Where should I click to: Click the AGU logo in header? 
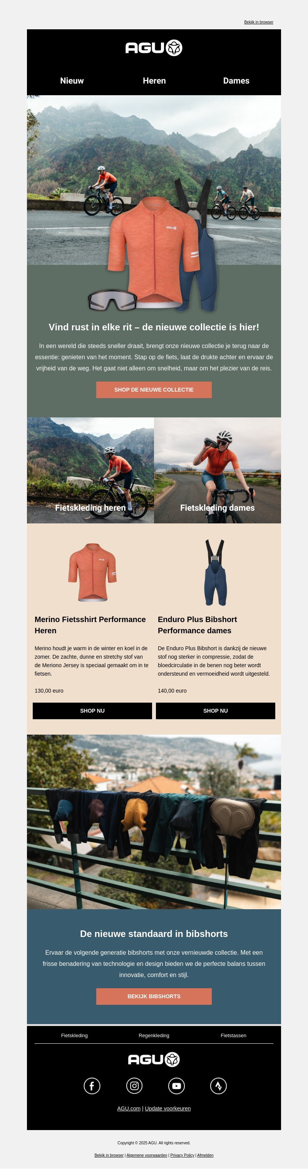click(x=154, y=48)
